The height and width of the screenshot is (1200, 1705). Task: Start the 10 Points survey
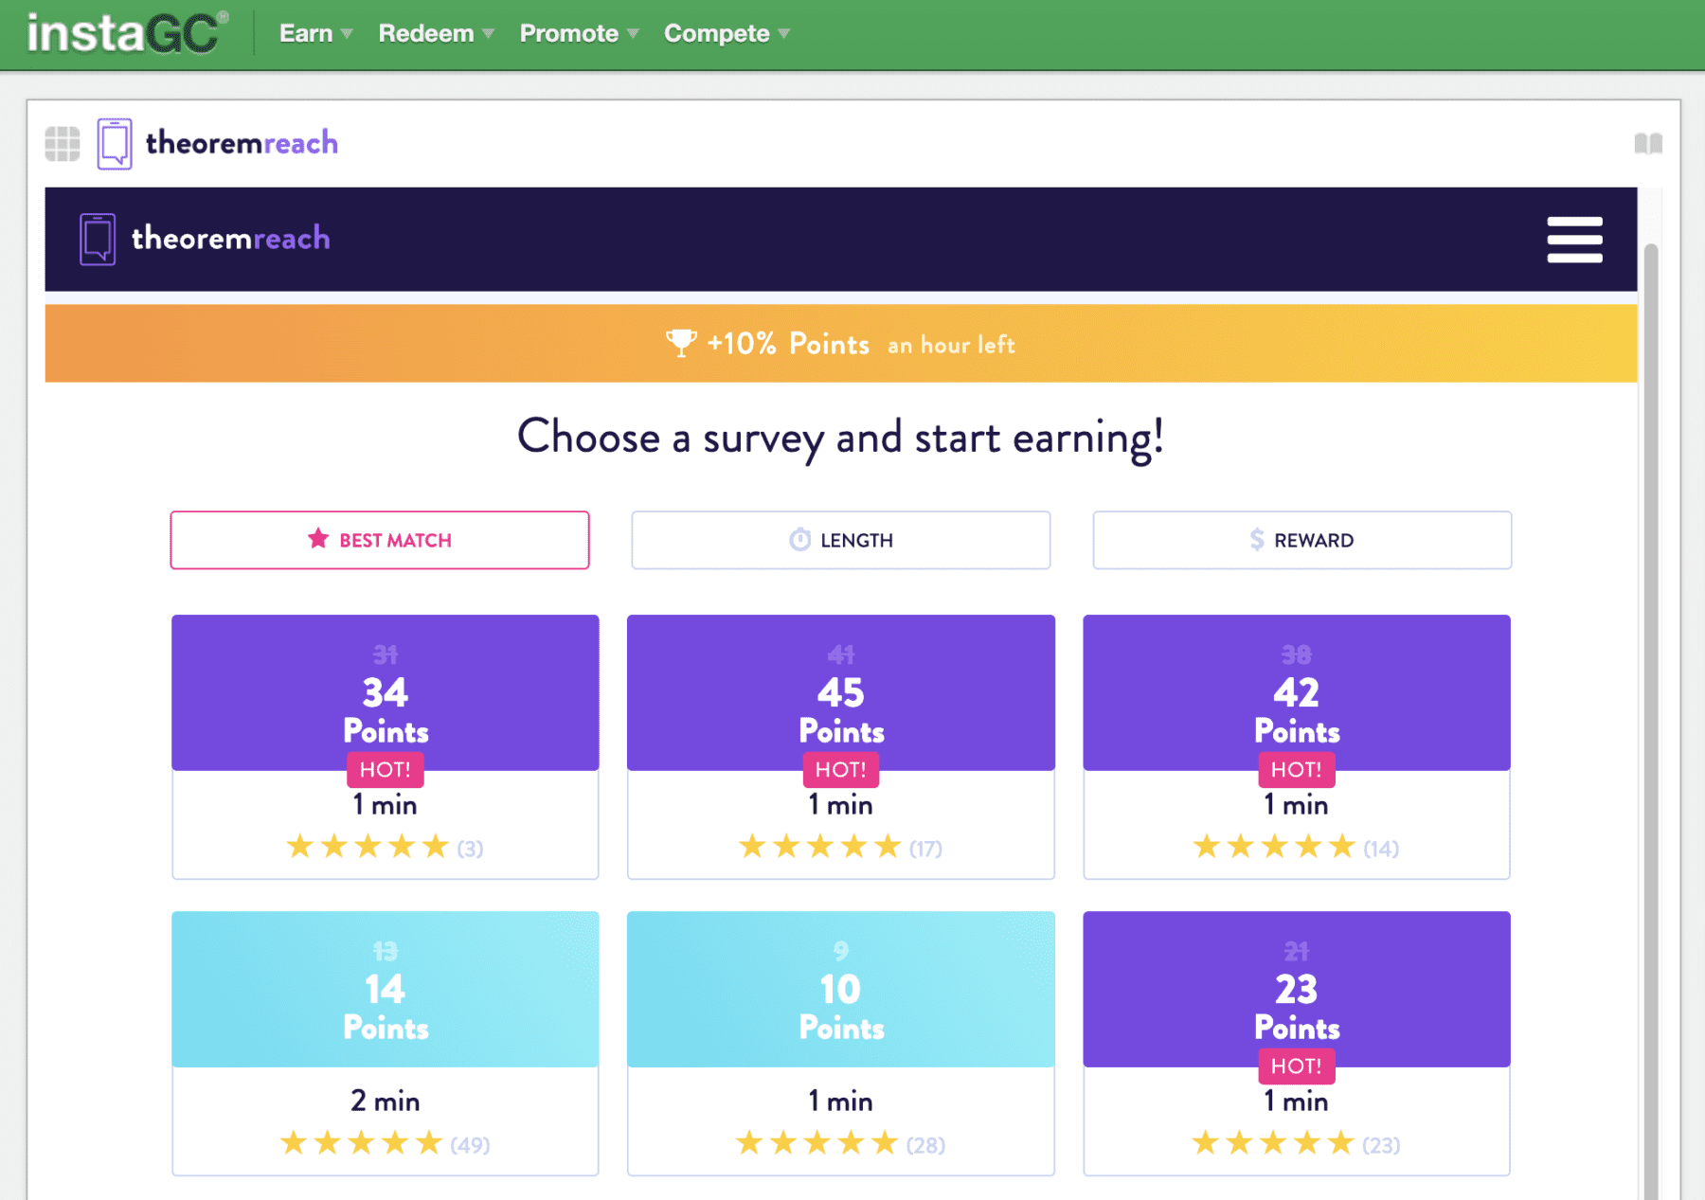[x=841, y=1043]
